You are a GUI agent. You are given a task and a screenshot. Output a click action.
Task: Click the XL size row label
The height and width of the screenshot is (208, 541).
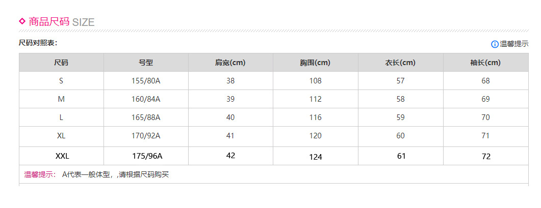(61, 136)
